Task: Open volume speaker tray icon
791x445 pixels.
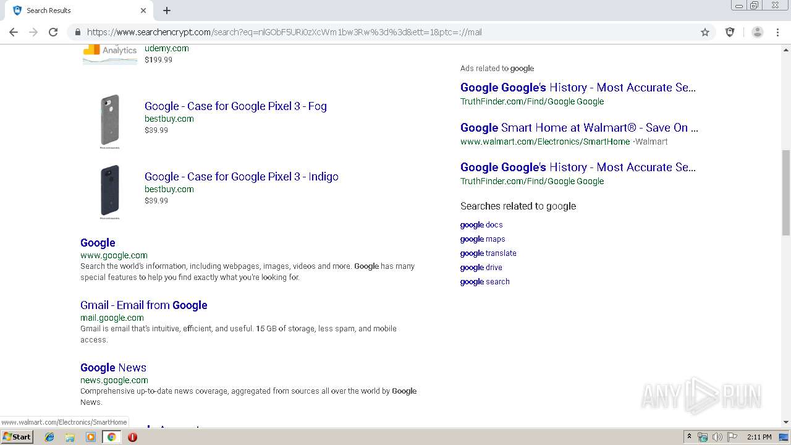Action: coord(717,437)
